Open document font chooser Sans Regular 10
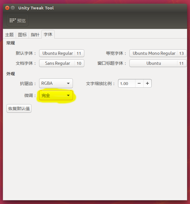The height and width of the screenshot is (204, 190). [62, 63]
